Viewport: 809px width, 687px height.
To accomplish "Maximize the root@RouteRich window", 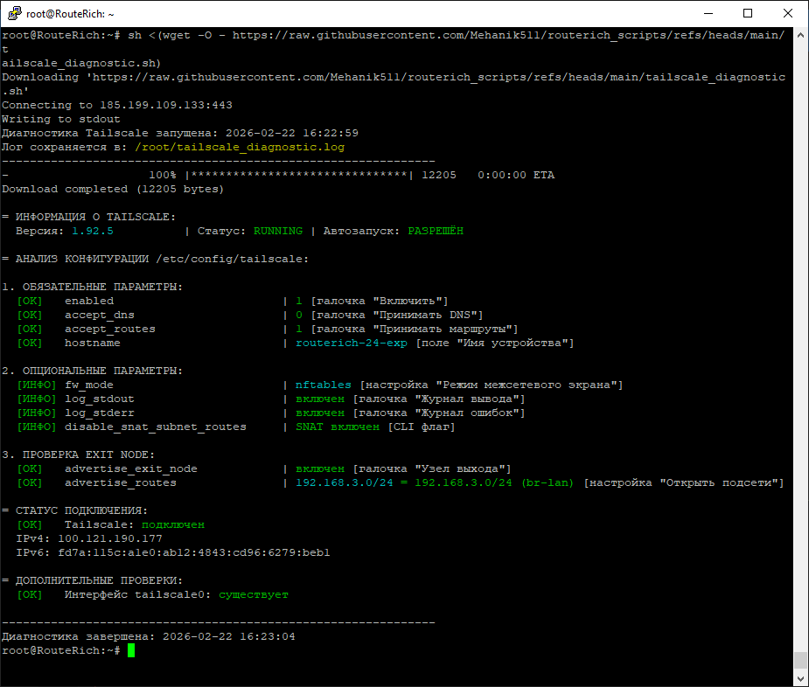I will pyautogui.click(x=748, y=14).
